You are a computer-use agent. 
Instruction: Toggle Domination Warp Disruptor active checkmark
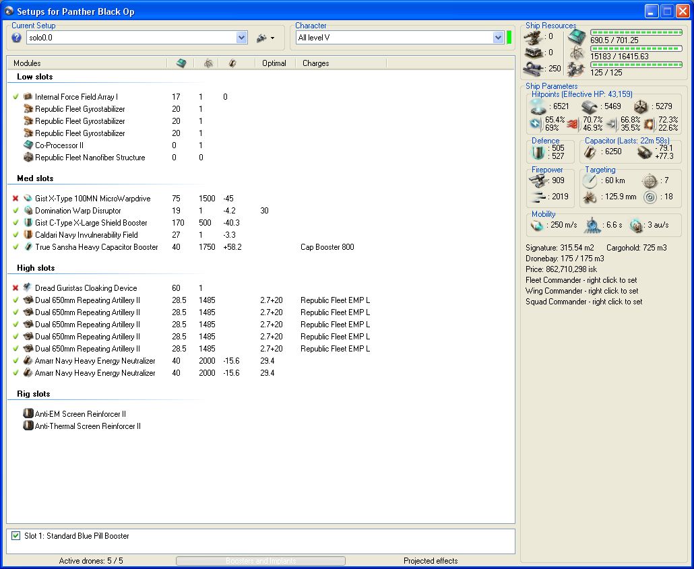click(16, 211)
